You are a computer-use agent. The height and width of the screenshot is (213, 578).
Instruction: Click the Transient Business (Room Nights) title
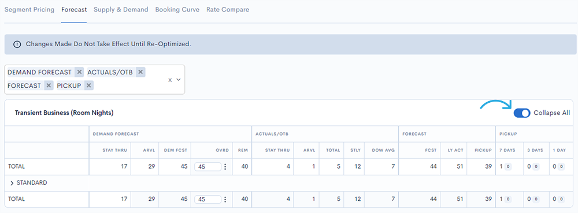coord(64,113)
